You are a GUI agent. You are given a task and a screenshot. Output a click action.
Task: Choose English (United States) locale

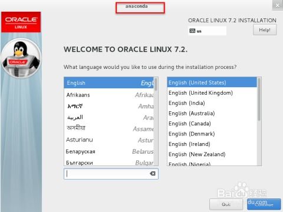(x=212, y=82)
